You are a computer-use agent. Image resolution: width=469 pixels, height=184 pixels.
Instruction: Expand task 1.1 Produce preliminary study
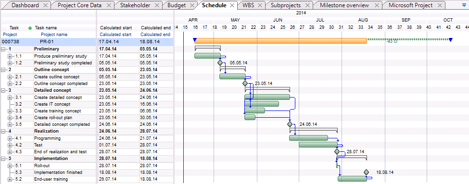[10, 56]
